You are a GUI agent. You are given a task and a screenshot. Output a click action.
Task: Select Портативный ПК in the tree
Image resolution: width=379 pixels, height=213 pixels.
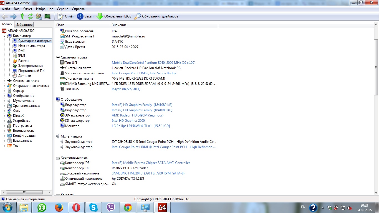point(31,71)
